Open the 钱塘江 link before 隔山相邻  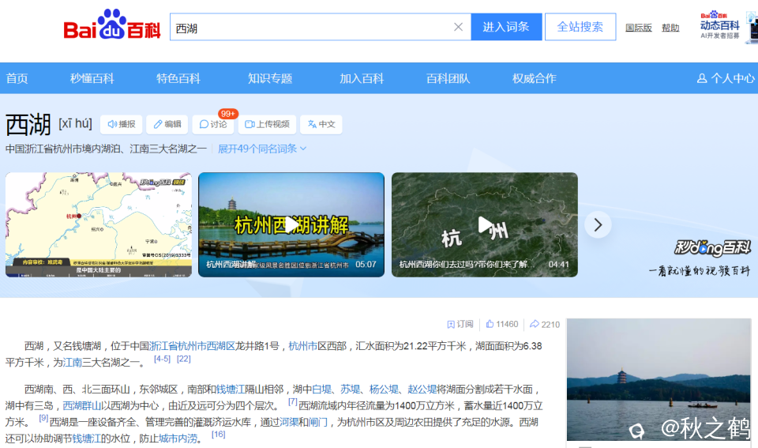click(x=230, y=390)
